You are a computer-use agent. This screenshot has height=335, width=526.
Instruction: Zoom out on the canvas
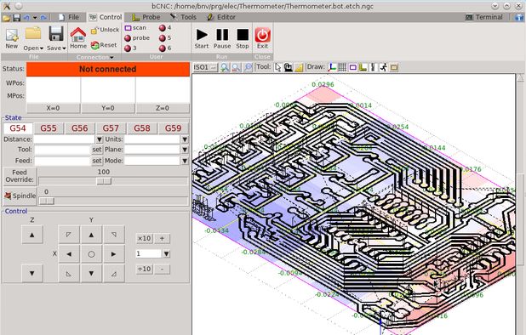[236, 67]
